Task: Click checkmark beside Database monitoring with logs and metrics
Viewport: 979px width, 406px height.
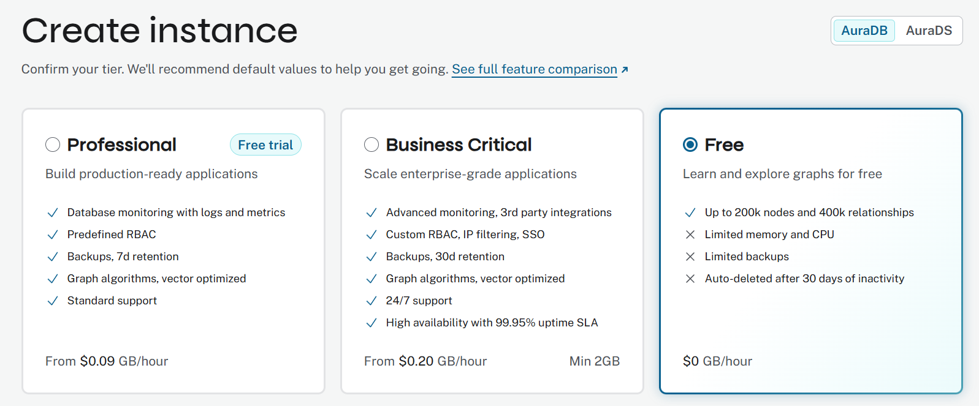Action: click(53, 212)
